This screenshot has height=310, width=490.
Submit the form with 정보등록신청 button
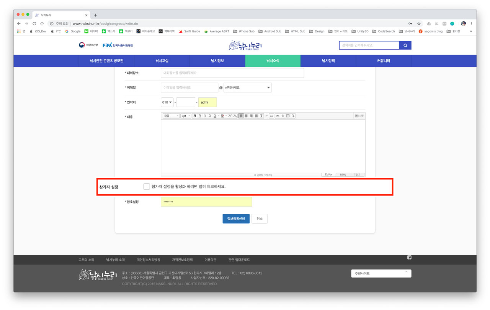[x=236, y=218]
